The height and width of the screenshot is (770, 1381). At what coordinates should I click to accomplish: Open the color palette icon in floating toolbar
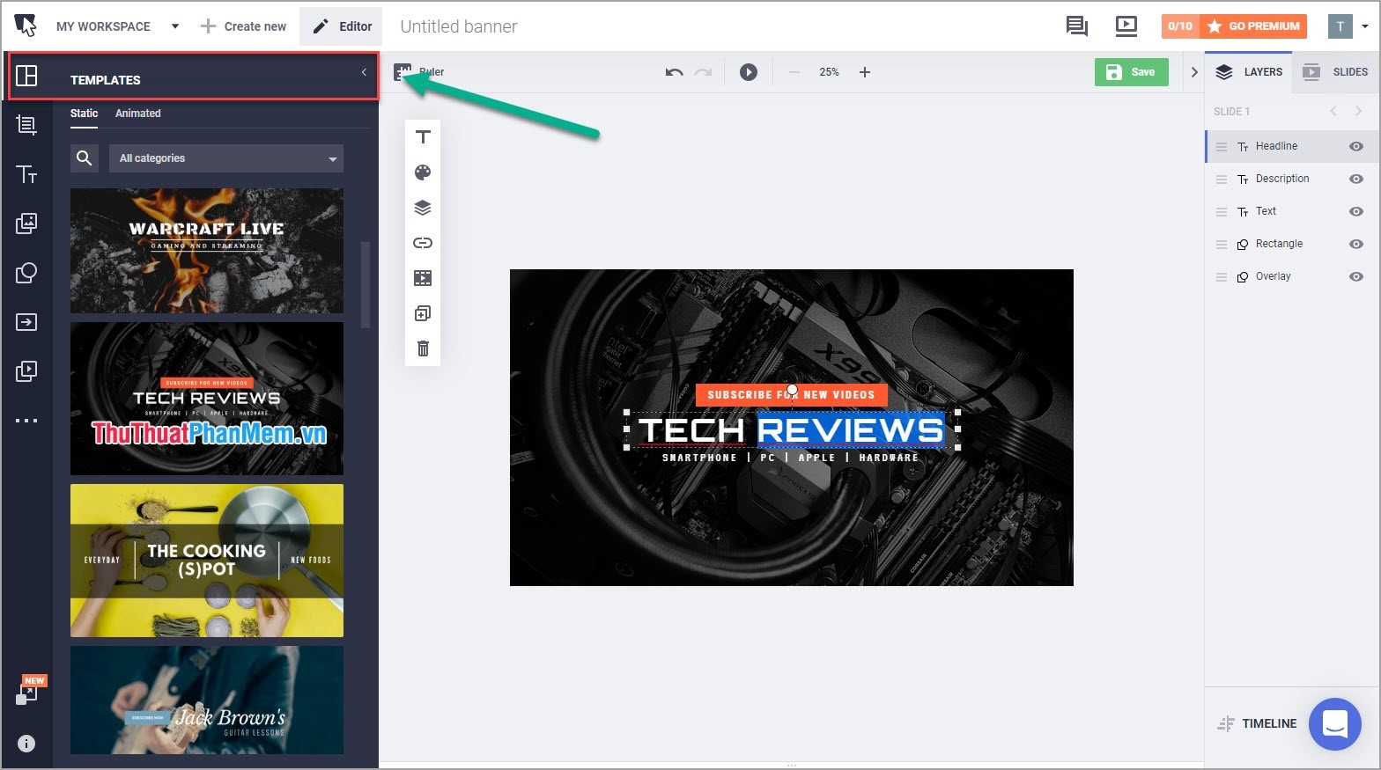coord(423,172)
